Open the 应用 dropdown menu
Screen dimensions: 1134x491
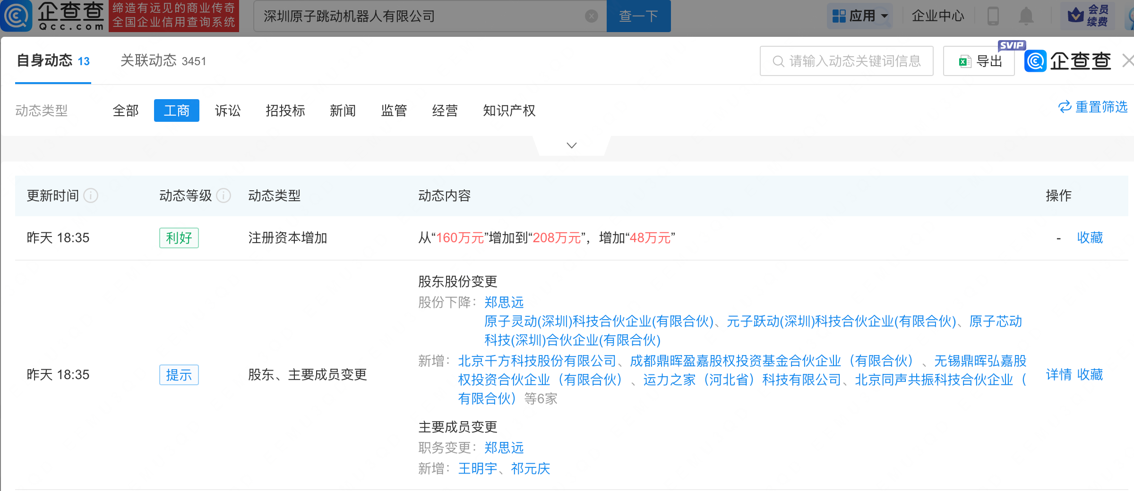tap(859, 17)
